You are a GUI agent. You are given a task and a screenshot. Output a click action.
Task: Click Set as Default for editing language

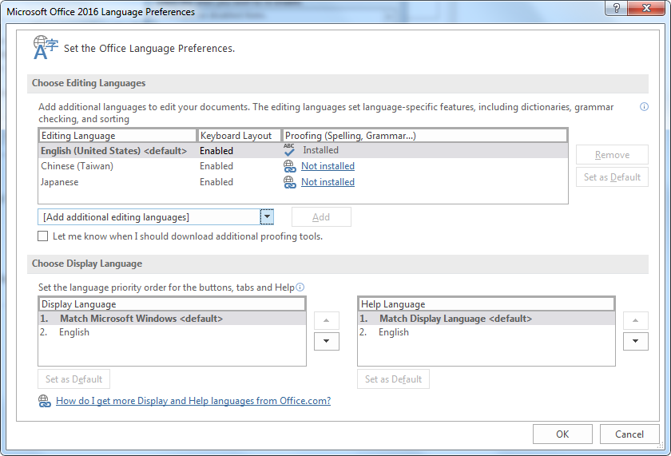point(612,177)
